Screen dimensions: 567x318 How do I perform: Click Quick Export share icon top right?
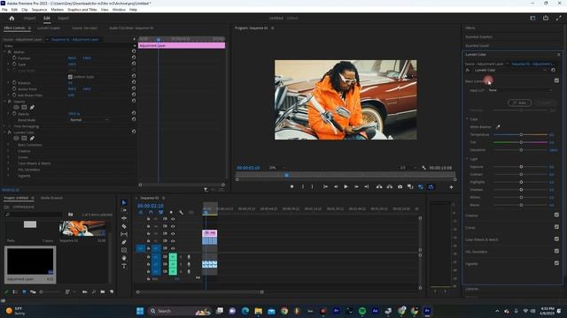[546, 18]
